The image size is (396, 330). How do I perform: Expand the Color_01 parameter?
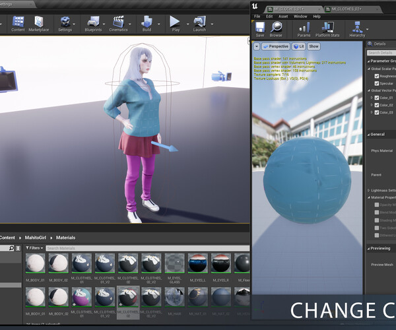(x=372, y=98)
